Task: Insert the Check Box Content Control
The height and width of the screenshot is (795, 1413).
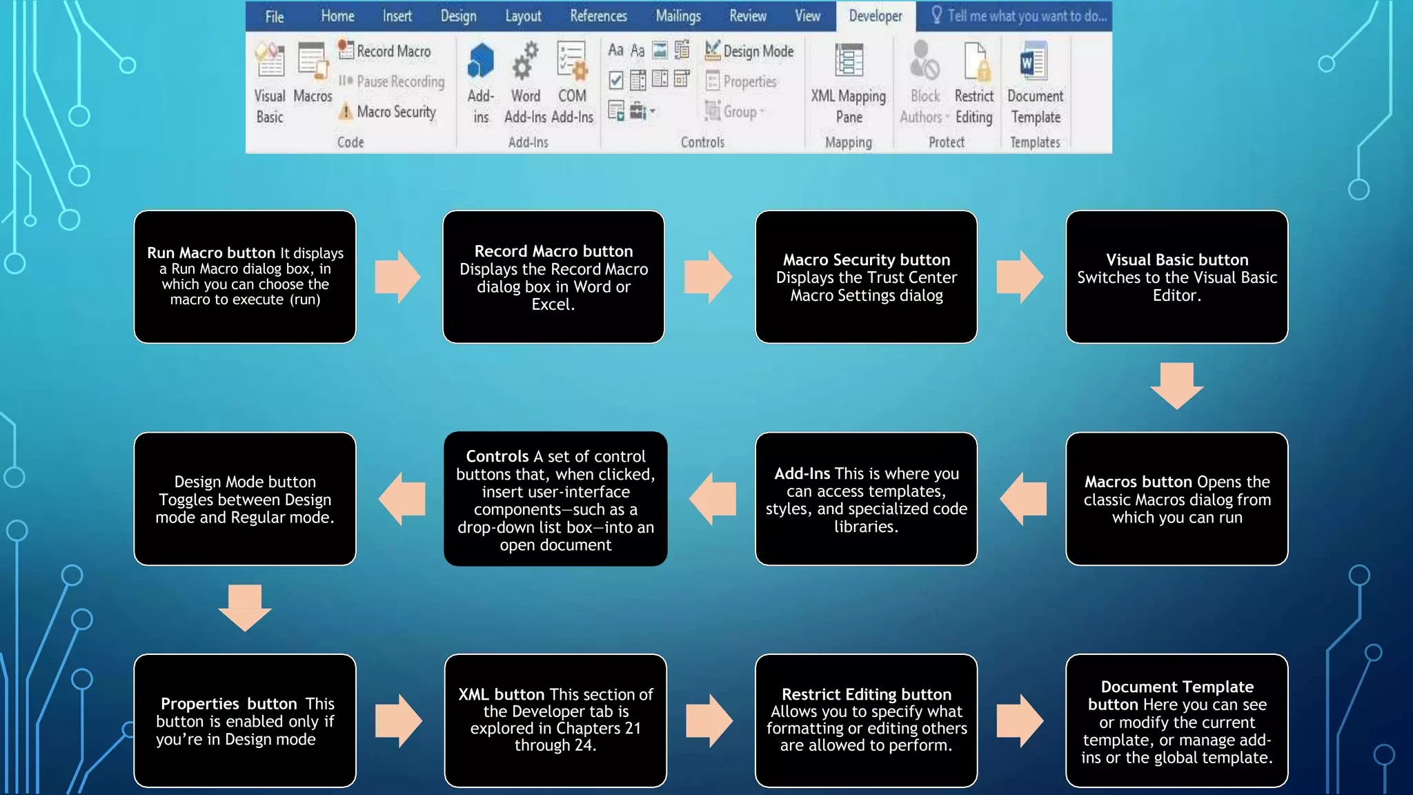Action: tap(616, 81)
